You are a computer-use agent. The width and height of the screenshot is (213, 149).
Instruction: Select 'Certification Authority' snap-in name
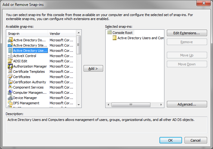pyautogui.click(x=29, y=82)
